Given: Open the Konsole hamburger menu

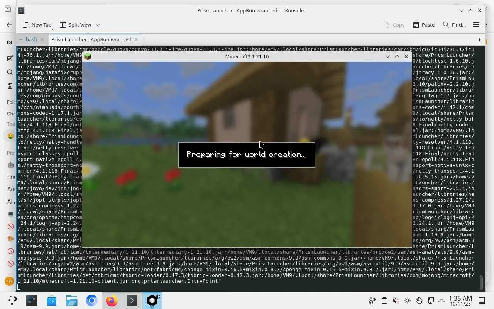Looking at the screenshot, I should [x=476, y=25].
